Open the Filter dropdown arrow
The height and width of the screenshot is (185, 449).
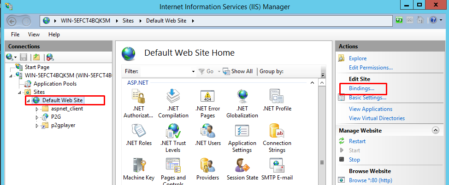click(193, 71)
